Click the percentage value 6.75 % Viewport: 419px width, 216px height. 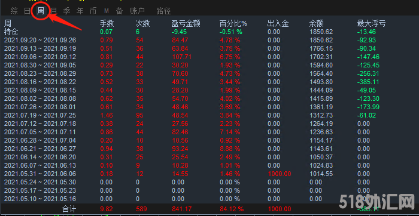pyautogui.click(x=229, y=57)
